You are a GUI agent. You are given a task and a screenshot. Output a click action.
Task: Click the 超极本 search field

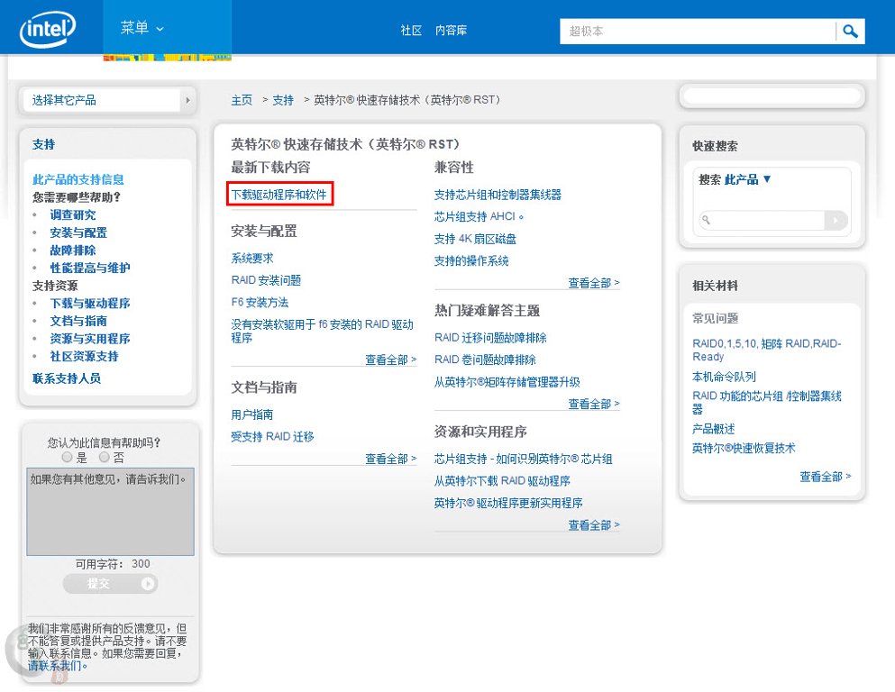tap(698, 32)
